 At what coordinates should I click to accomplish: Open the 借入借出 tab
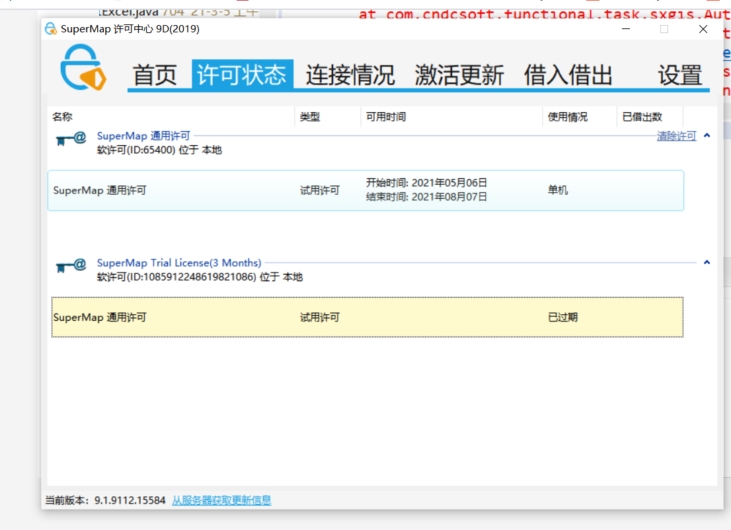pyautogui.click(x=568, y=75)
